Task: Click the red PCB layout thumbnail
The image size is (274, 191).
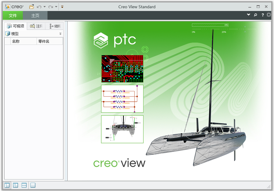Action: tap(122, 69)
